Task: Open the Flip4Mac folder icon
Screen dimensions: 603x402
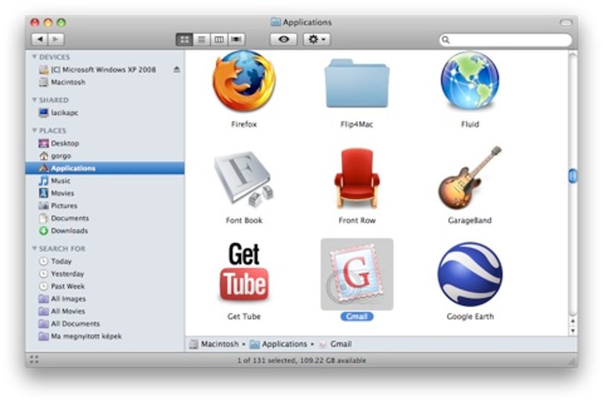Action: pos(357,83)
